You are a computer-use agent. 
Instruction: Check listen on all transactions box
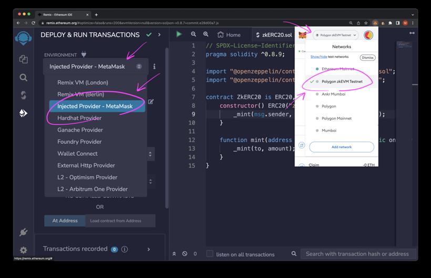(210, 253)
